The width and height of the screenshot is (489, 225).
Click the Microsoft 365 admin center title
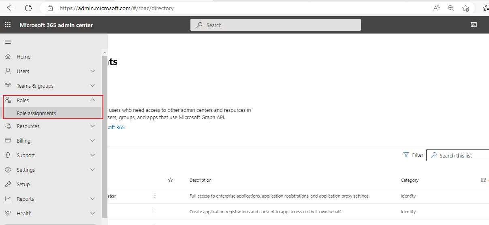pyautogui.click(x=56, y=25)
